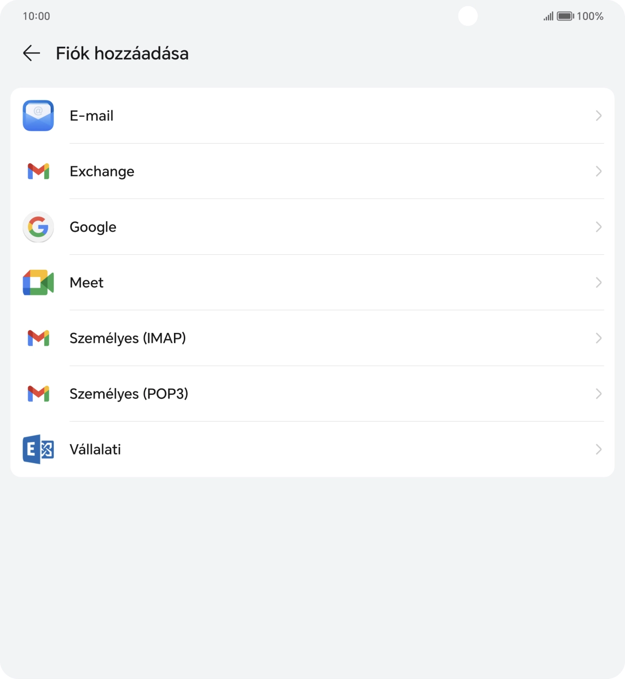
Task: Open the chevron next to Google
Action: click(x=598, y=227)
